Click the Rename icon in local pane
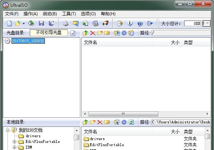The image size is (214, 150). 107,122
